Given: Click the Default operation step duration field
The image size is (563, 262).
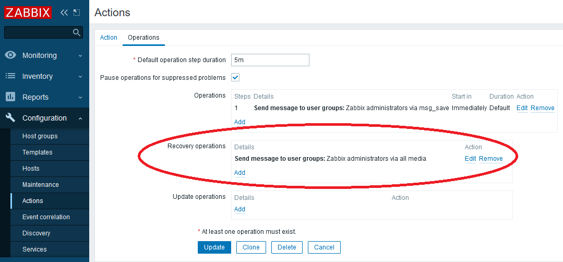Looking at the screenshot, I should (270, 60).
